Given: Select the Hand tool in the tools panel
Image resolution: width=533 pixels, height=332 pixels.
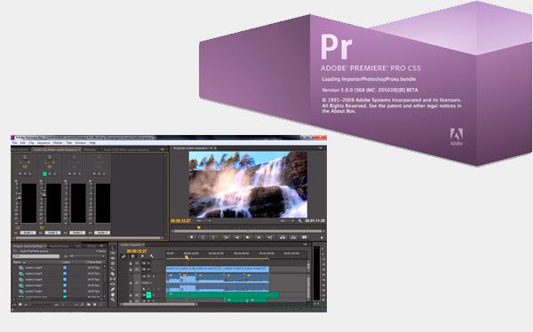Looking at the screenshot, I should (113, 295).
